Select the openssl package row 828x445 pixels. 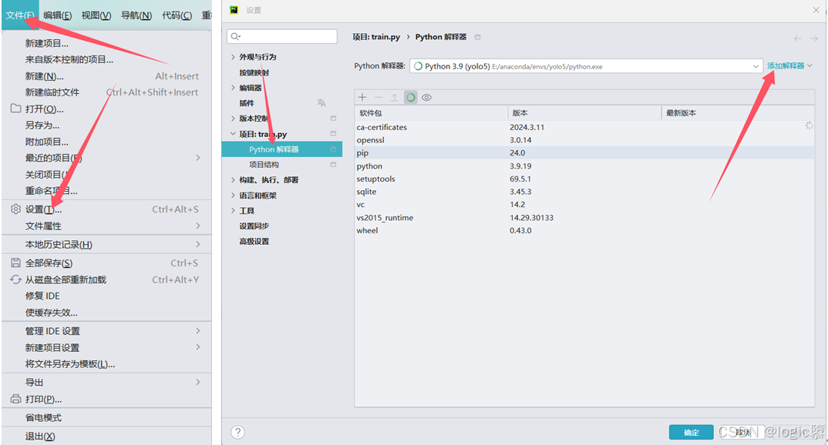pyautogui.click(x=584, y=140)
